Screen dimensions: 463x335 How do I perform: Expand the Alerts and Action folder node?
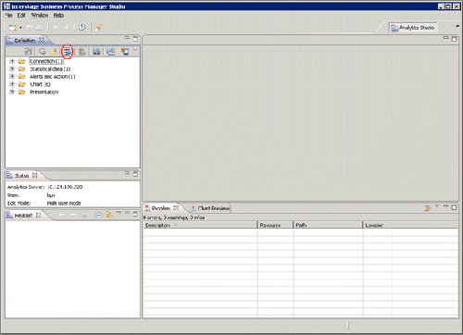12,77
